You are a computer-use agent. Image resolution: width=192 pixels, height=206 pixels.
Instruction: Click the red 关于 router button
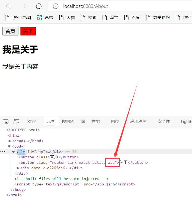[x=28, y=31]
